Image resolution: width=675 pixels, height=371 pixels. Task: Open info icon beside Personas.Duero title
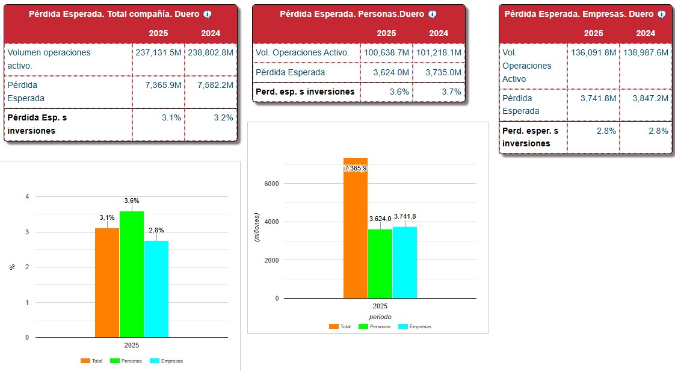tap(432, 14)
